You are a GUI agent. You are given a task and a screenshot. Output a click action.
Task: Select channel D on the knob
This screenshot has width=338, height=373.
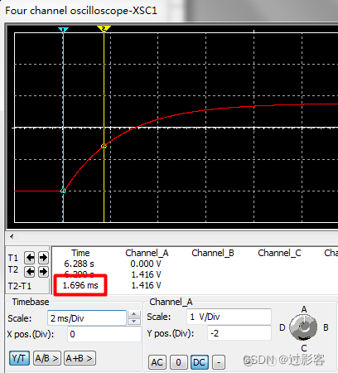(x=282, y=327)
